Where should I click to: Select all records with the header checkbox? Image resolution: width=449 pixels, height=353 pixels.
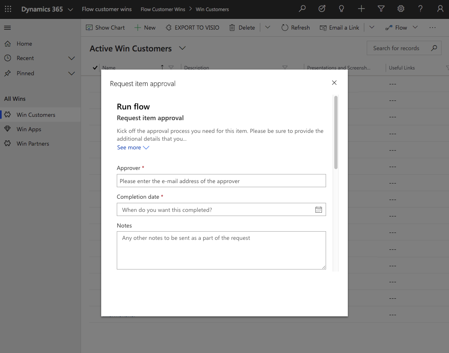coord(95,67)
